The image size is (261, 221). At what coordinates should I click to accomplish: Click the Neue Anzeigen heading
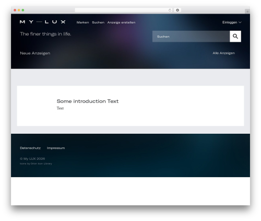[35, 53]
